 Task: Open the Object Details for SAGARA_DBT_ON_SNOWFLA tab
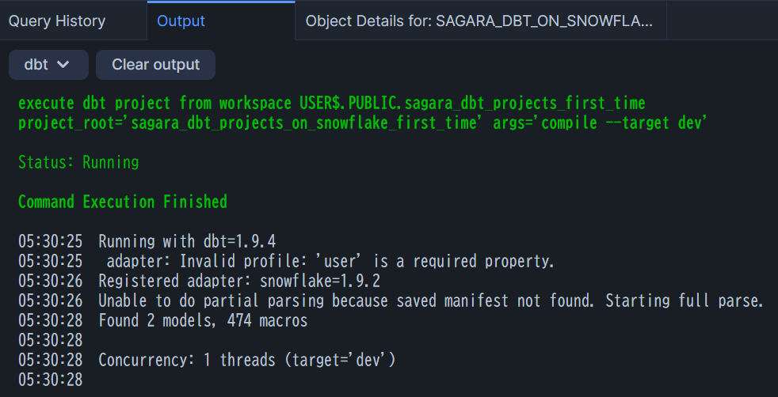(x=479, y=21)
